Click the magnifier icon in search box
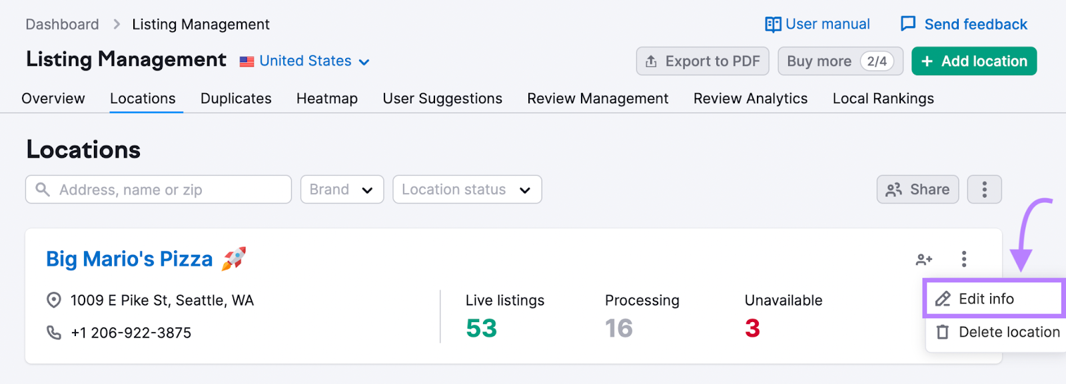The image size is (1066, 384). [x=43, y=190]
